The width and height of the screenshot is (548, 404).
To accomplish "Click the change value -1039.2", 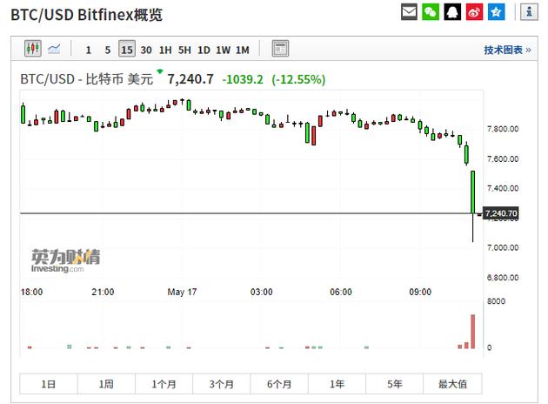I will pyautogui.click(x=243, y=79).
